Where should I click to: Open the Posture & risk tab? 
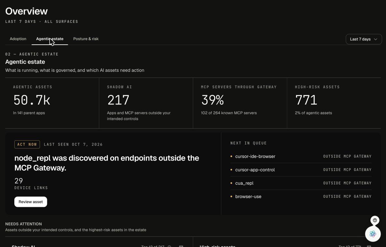click(x=86, y=39)
